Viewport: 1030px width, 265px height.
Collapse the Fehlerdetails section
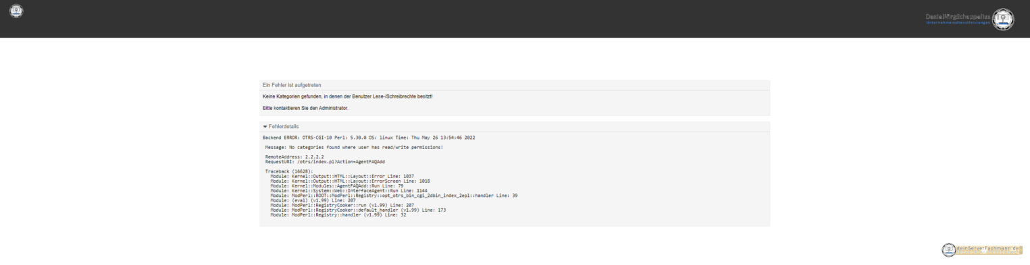(x=280, y=126)
